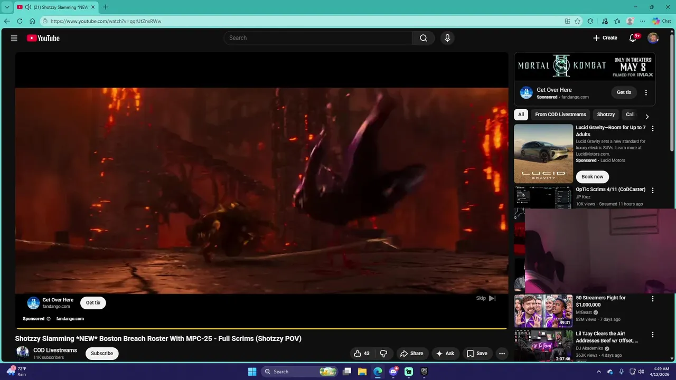Open Discord from the taskbar

393,372
